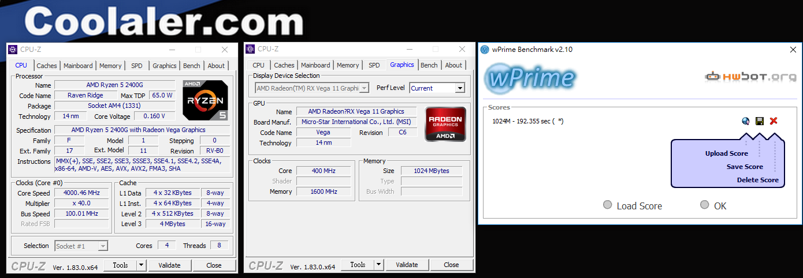Screen dimensions: 803x278
Task: Open Mainboard tab in Graphics CPU-Z window
Action: pyautogui.click(x=315, y=65)
